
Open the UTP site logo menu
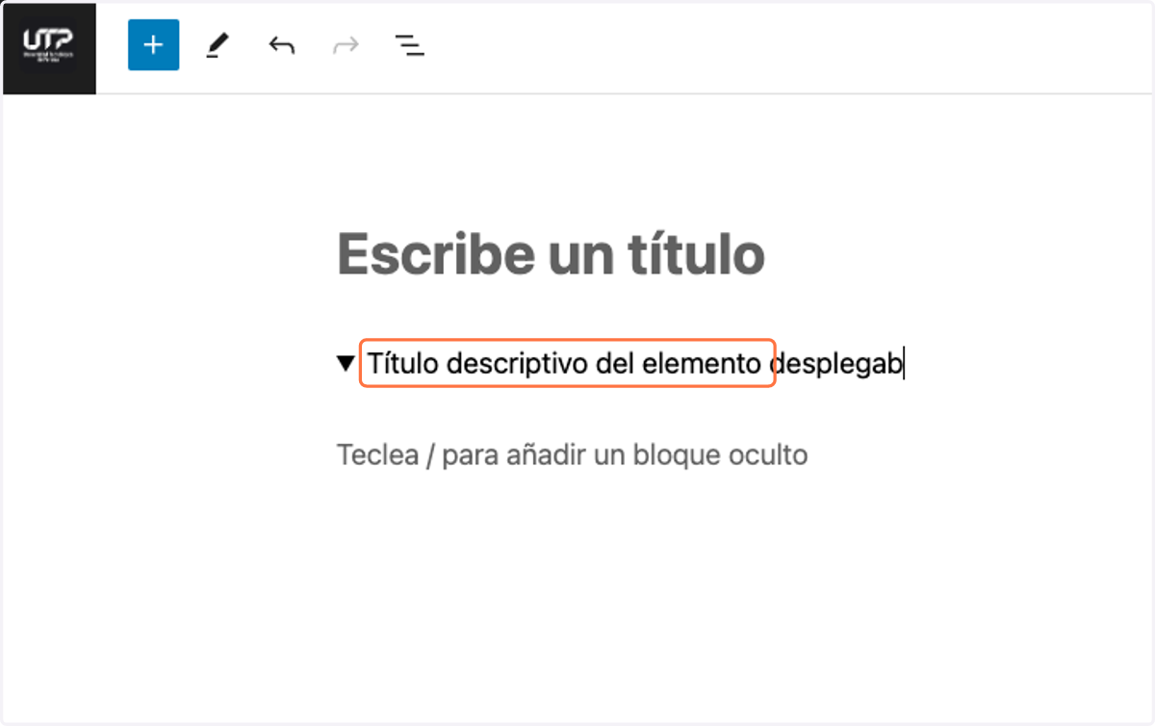[49, 48]
